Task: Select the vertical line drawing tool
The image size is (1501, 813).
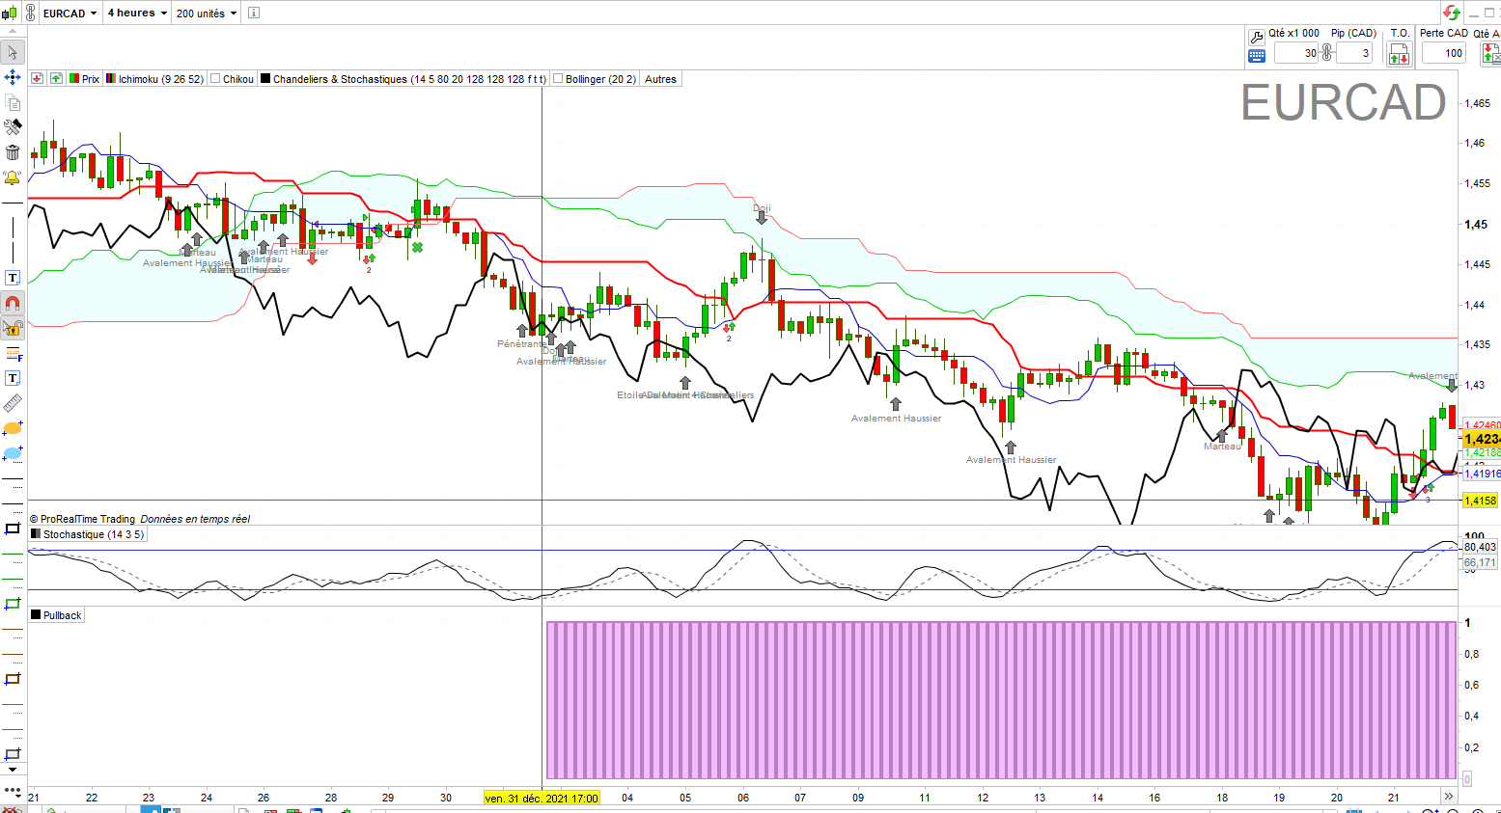Action: coord(13,228)
